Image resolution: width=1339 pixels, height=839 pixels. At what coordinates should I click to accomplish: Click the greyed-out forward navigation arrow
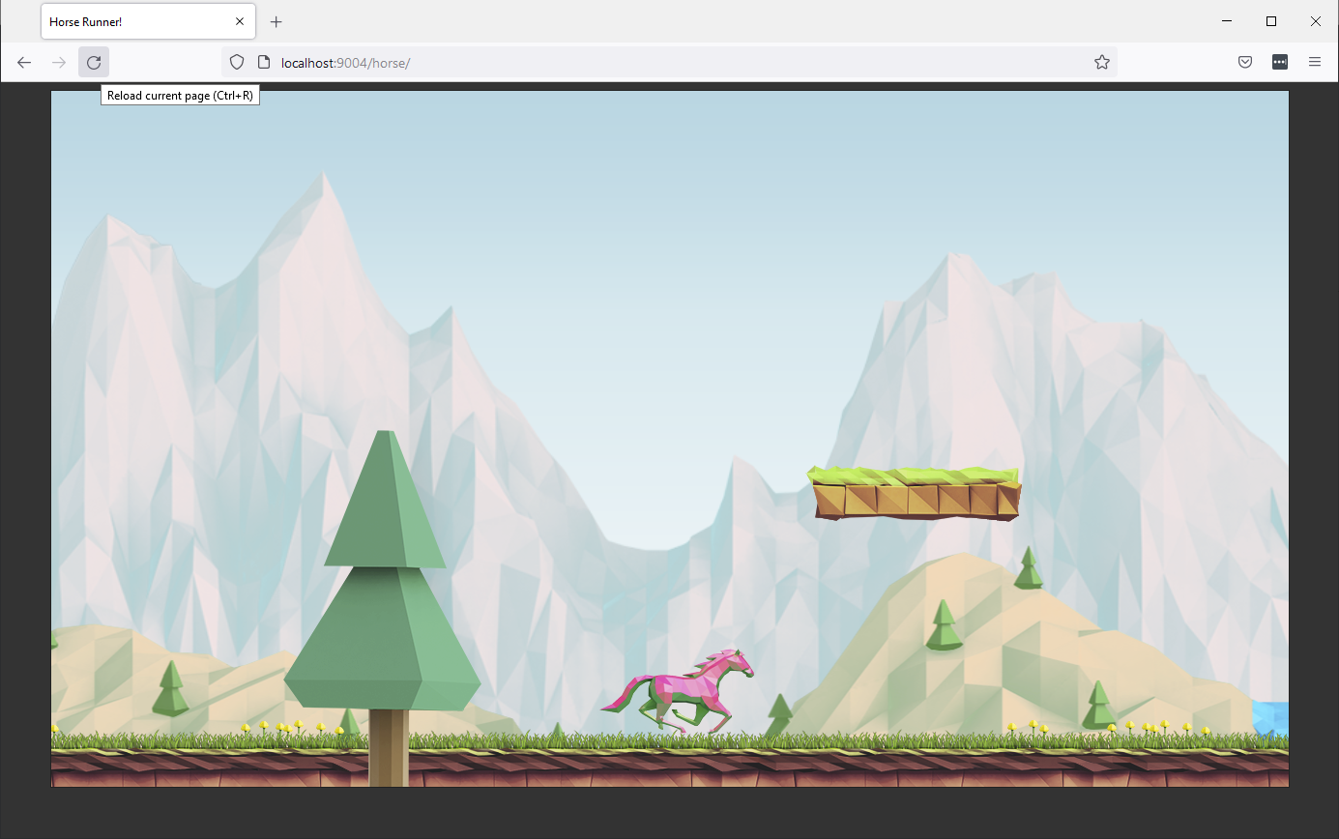59,62
